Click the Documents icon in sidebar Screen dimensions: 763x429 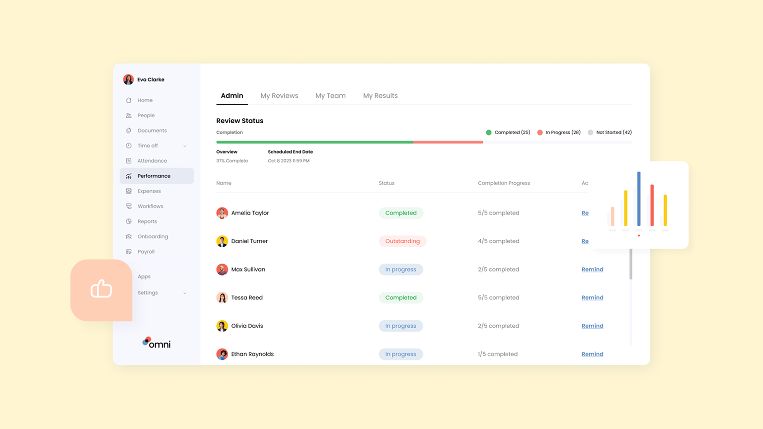(129, 131)
